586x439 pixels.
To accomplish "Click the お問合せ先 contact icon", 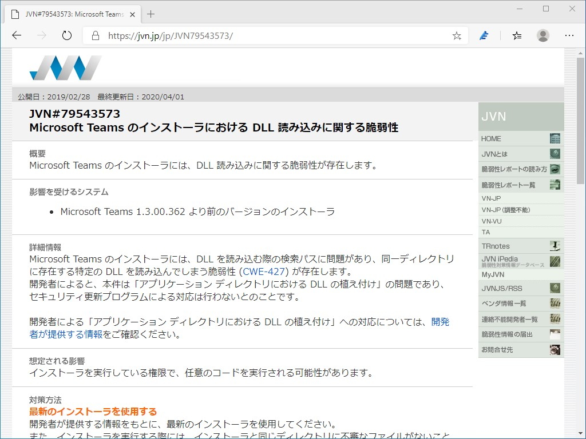I will (x=554, y=349).
